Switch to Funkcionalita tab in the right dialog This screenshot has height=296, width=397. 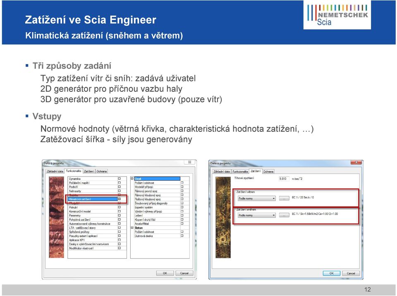click(240, 172)
